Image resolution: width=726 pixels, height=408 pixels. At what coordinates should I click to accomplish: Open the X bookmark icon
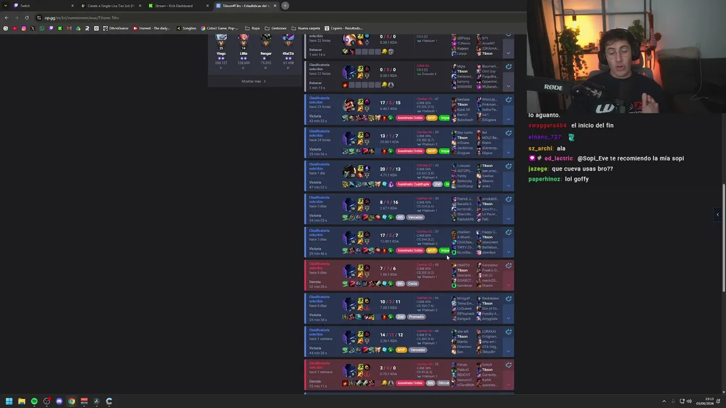pos(32,28)
